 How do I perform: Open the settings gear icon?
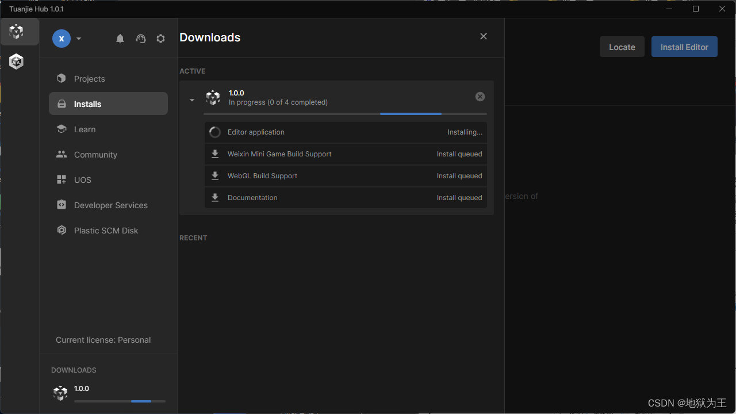point(160,39)
